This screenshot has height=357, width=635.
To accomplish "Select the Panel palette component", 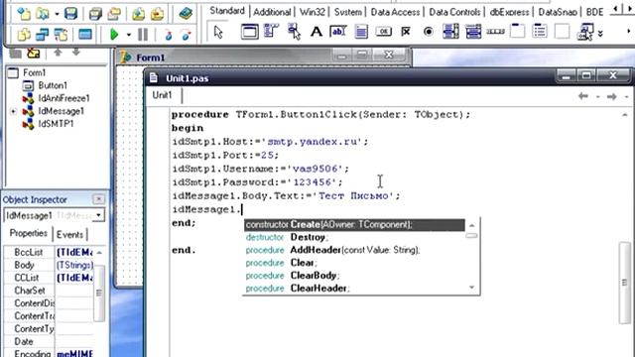I will pyautogui.click(x=562, y=31).
